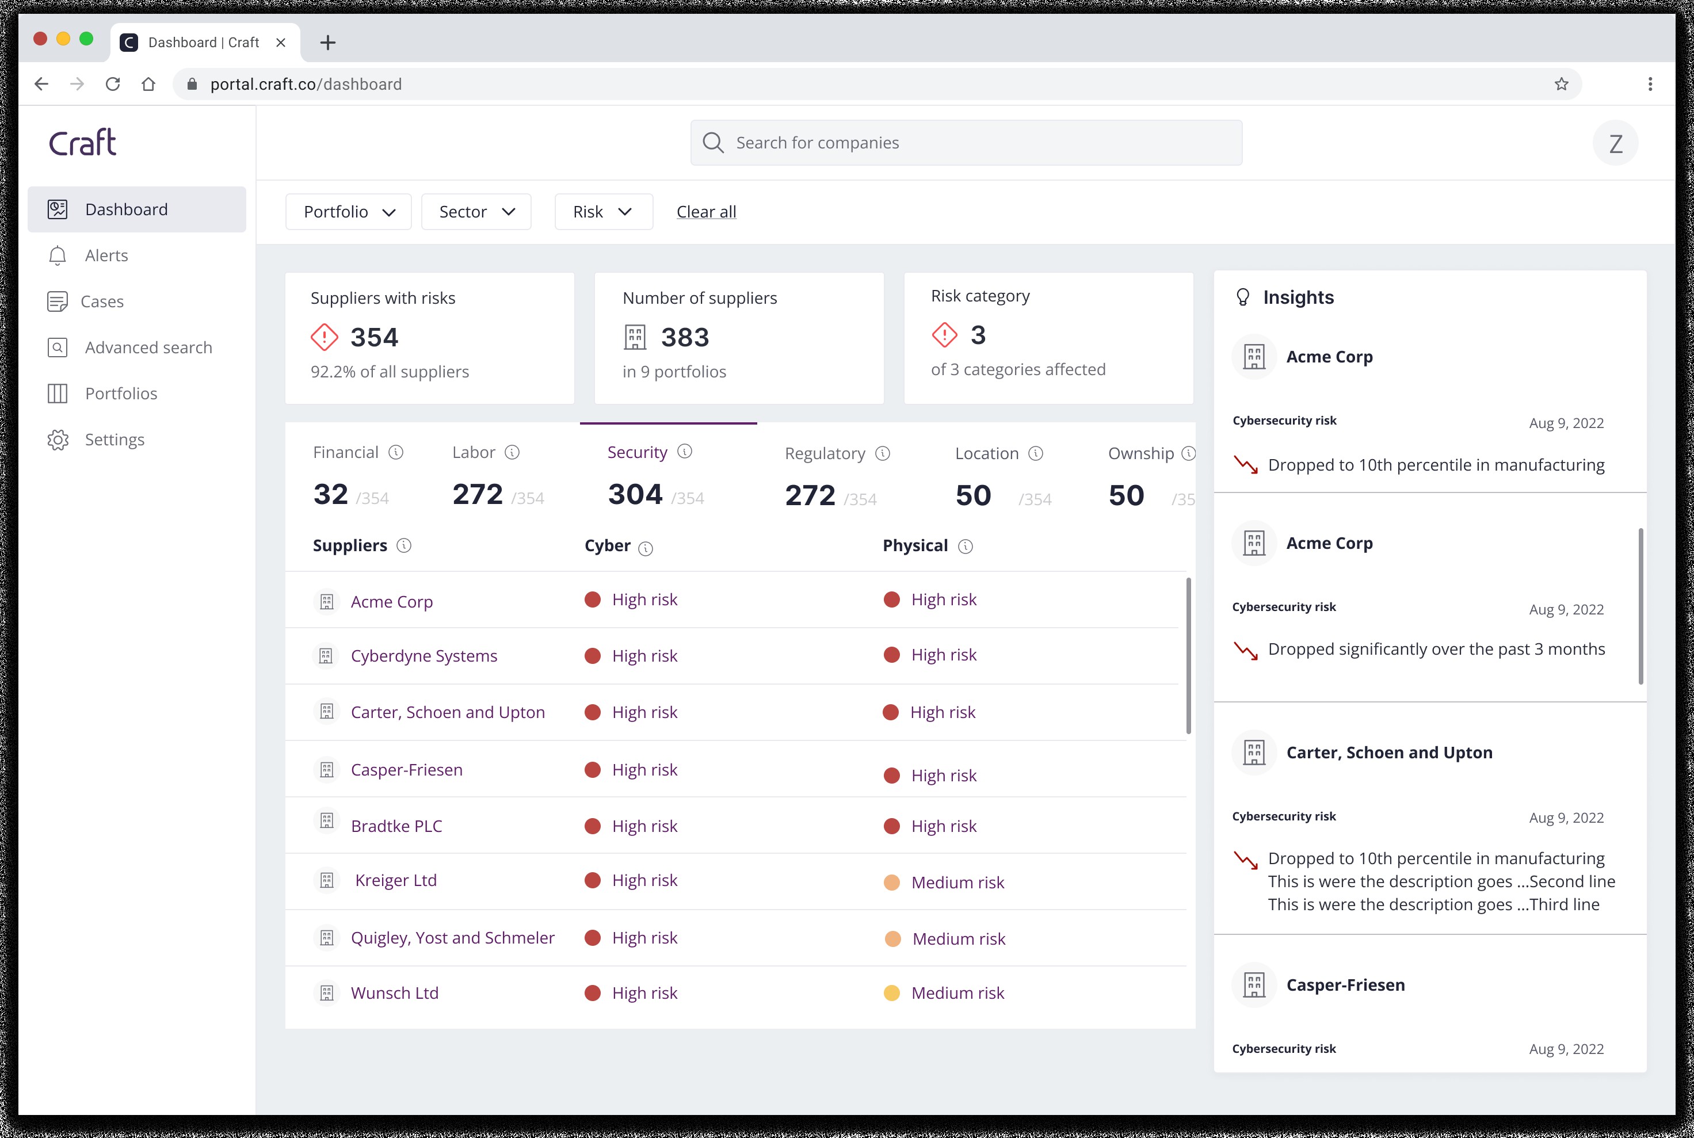The width and height of the screenshot is (1694, 1138).
Task: Select the Regulatory risk tab
Action: coord(837,477)
